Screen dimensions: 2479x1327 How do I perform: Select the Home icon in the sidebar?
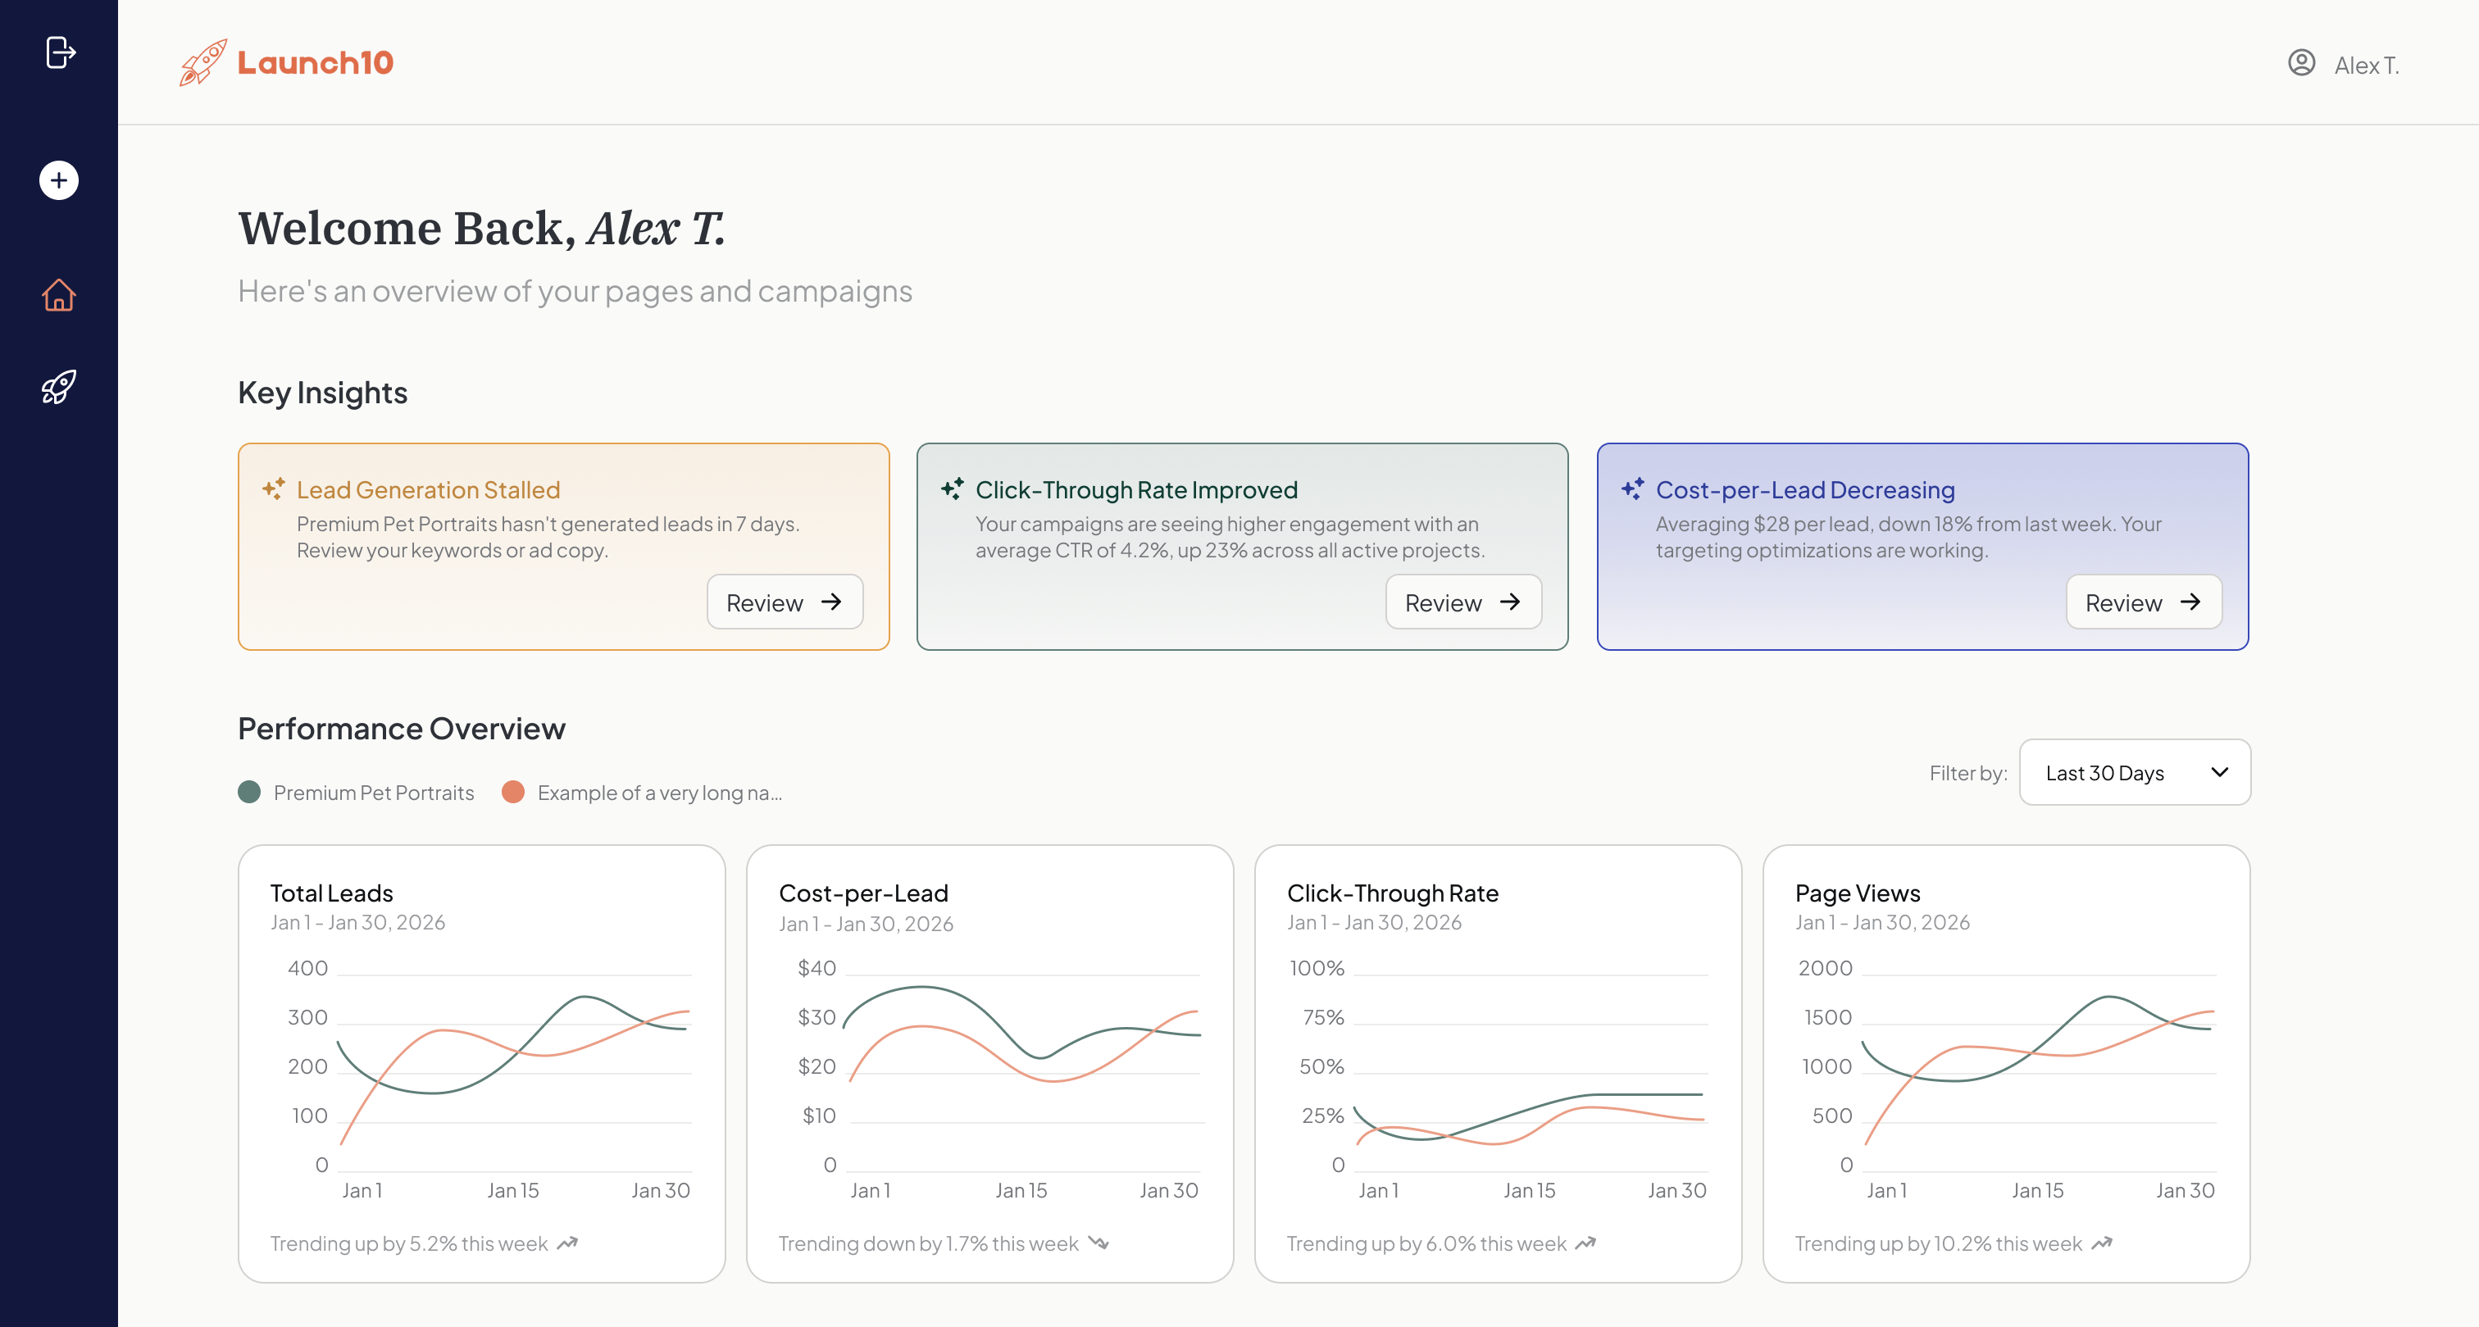click(59, 295)
